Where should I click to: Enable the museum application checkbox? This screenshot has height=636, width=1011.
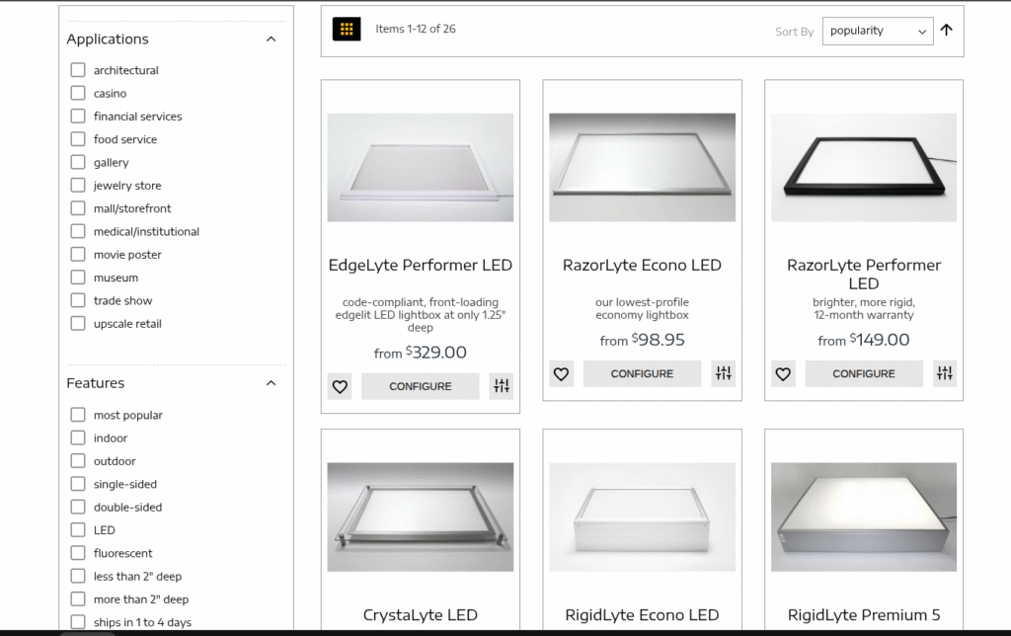pos(78,278)
